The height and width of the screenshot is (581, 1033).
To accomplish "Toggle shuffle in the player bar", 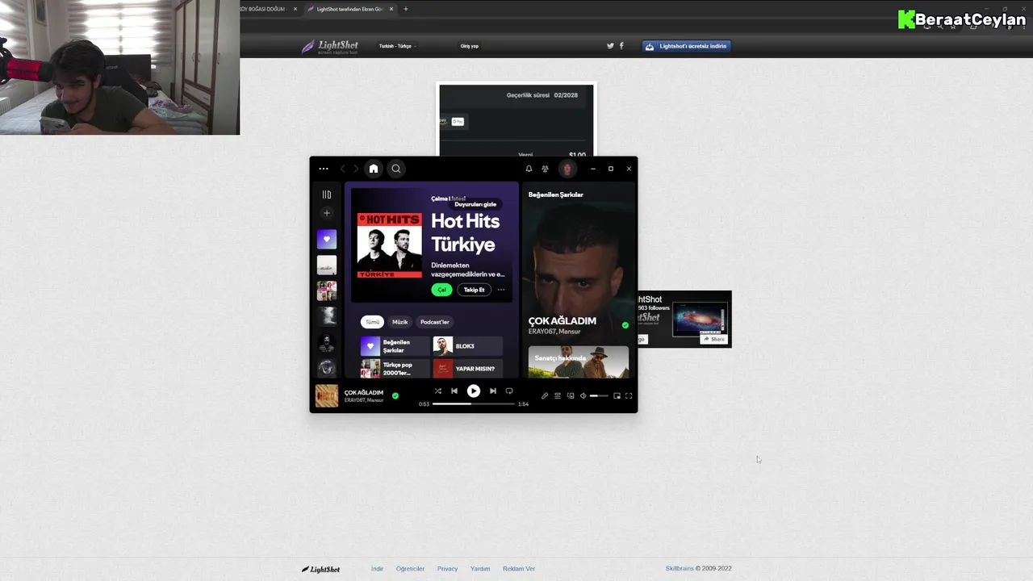I will coord(438,391).
